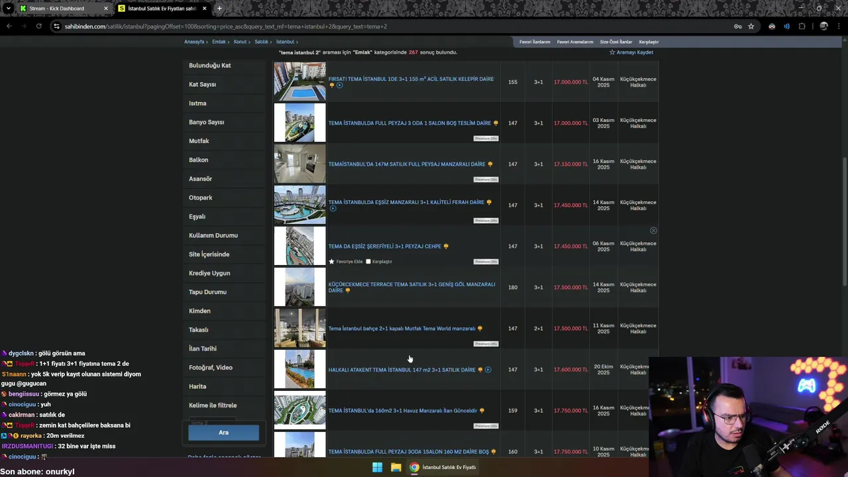Open Favori Aramalarım menu
The height and width of the screenshot is (477, 848).
[x=575, y=42]
